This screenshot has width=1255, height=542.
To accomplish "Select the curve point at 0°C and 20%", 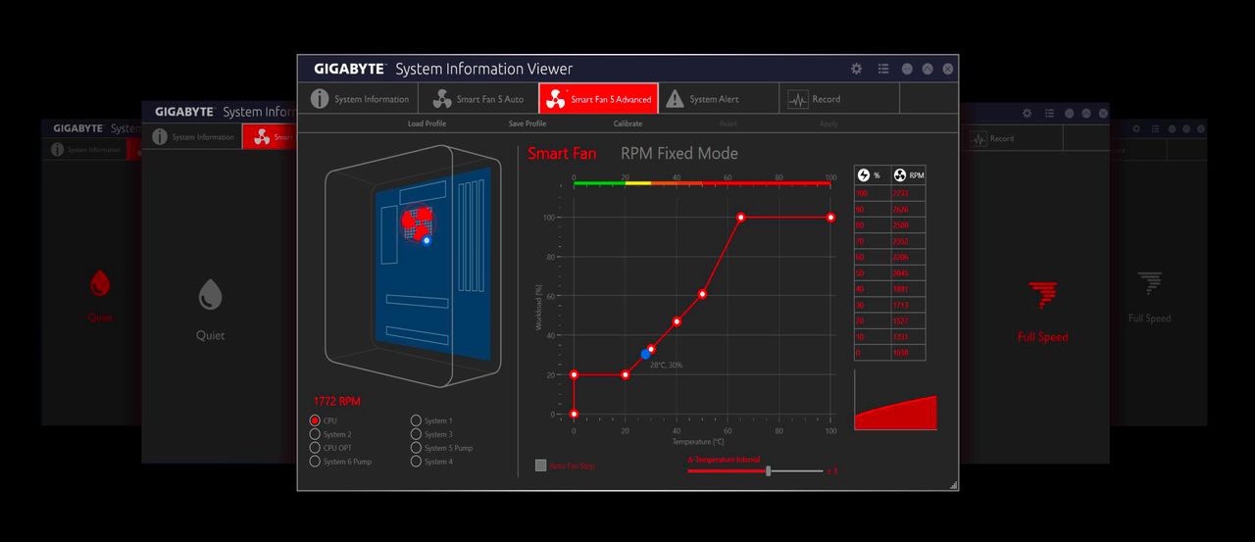I will (x=574, y=374).
